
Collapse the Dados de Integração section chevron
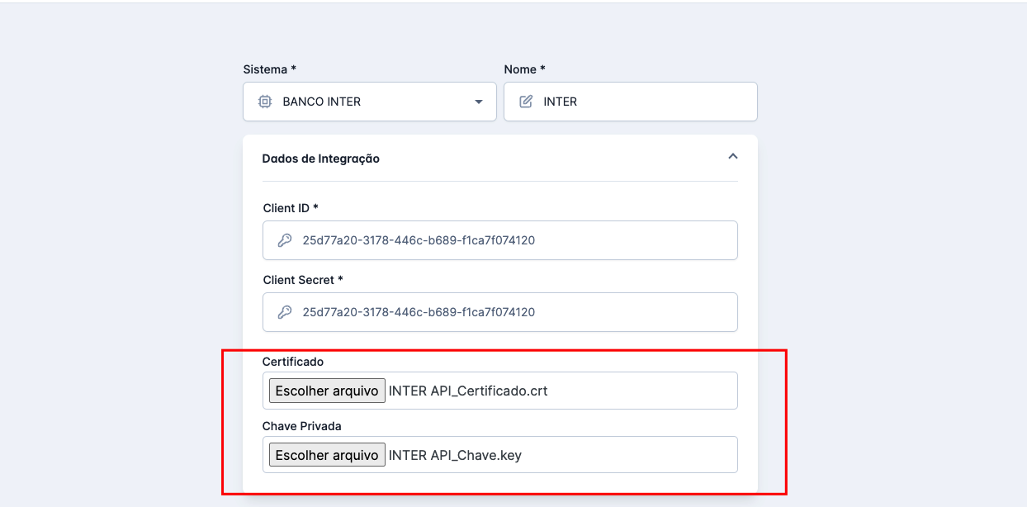point(732,157)
